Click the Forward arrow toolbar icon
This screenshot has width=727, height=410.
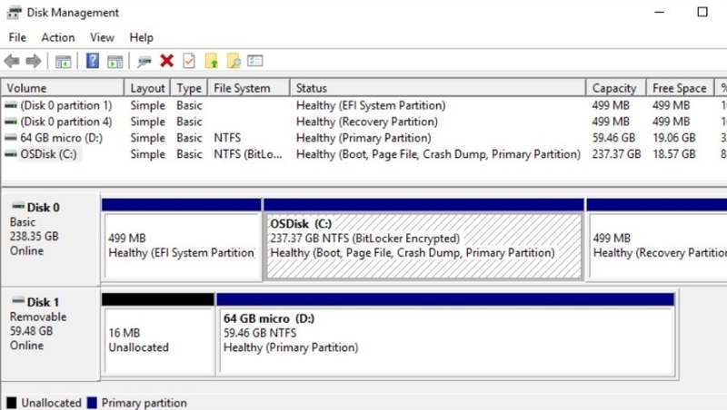click(34, 61)
